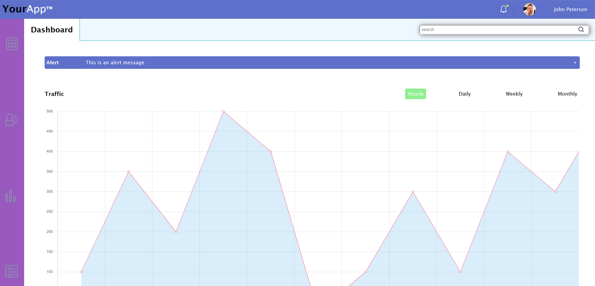The height and width of the screenshot is (286, 595).
Task: Open the notifications bell icon
Action: point(503,9)
